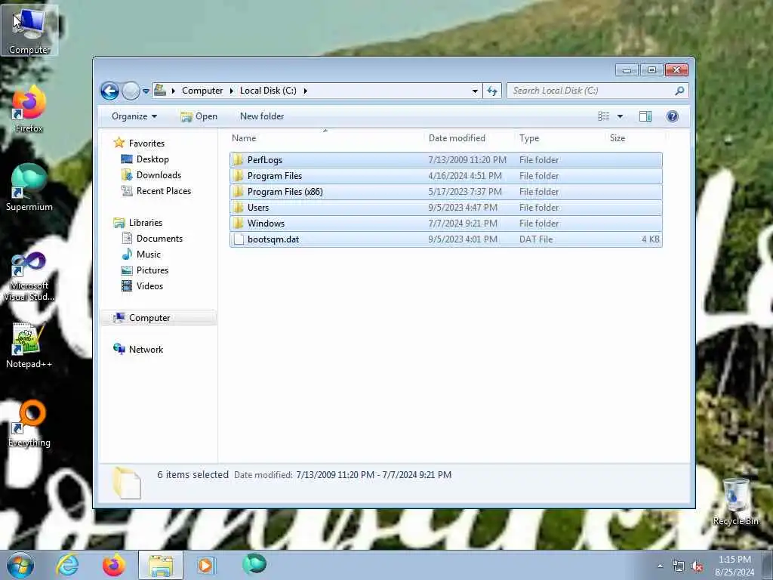Image resolution: width=773 pixels, height=580 pixels.
Task: Click the Back navigation arrow in Explorer
Action: [109, 91]
